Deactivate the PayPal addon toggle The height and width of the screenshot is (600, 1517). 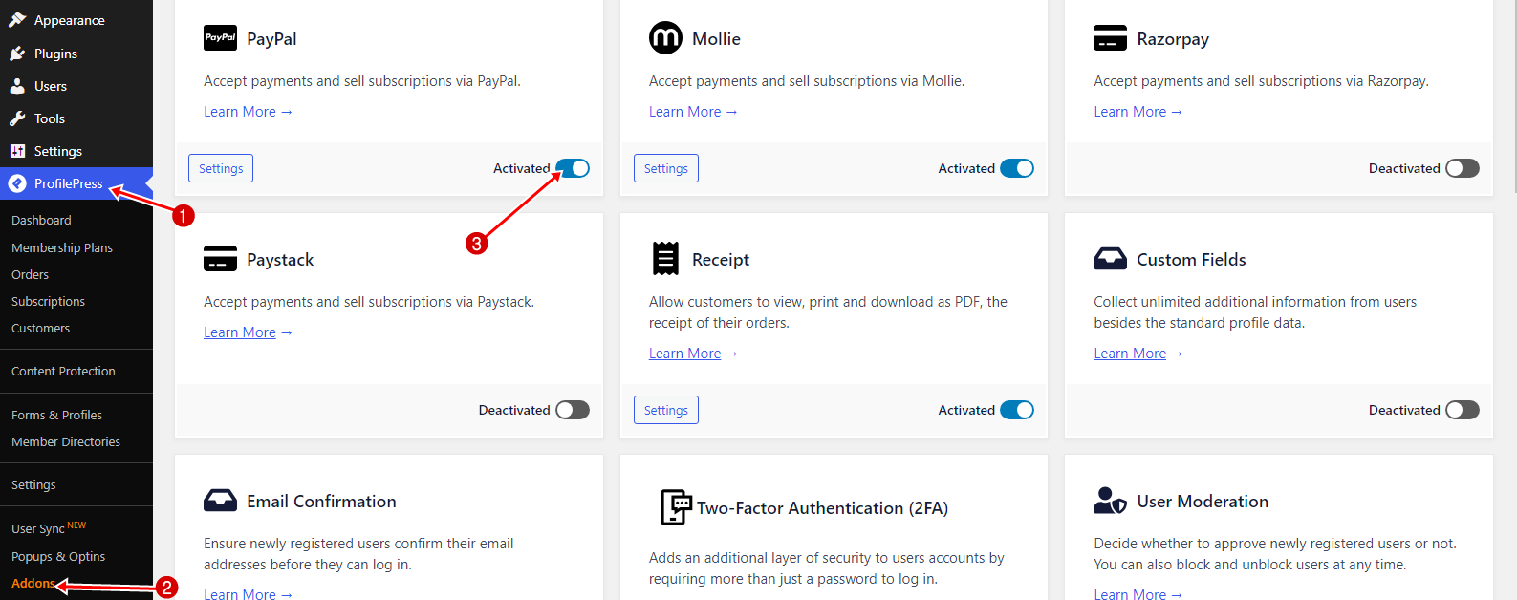point(573,168)
